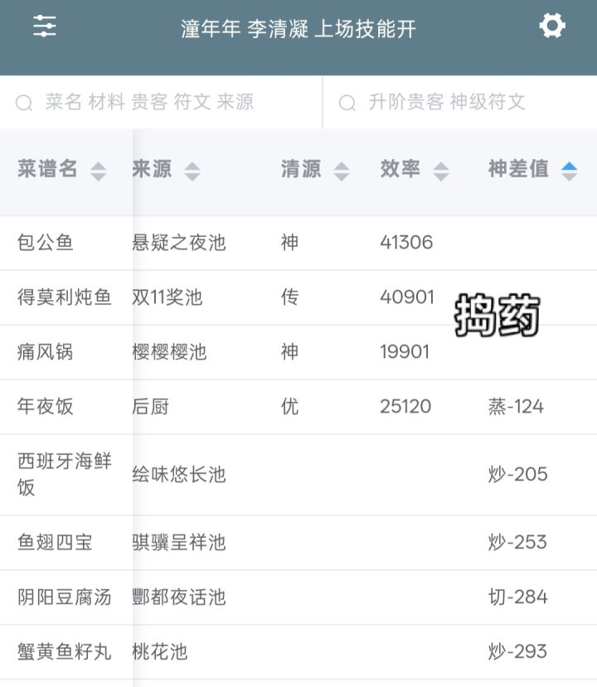Screen dimensions: 597x687
Task: Click the 蟹黄鱼籽丸 recipe name
Action: (x=65, y=651)
